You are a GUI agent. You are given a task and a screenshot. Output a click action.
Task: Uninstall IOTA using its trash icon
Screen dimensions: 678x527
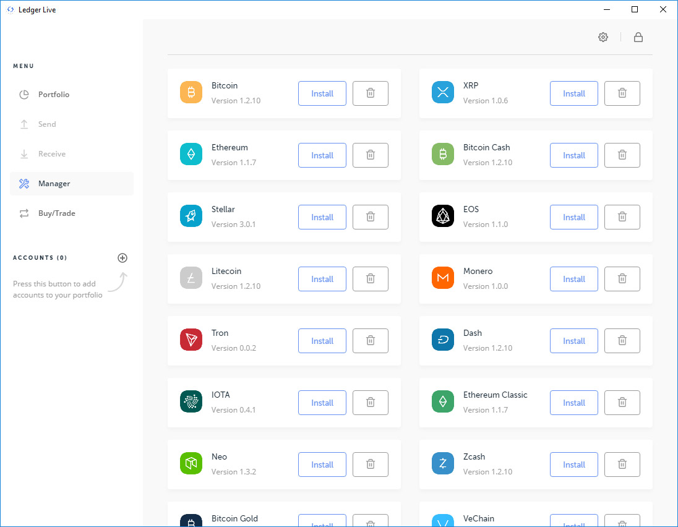pos(371,403)
